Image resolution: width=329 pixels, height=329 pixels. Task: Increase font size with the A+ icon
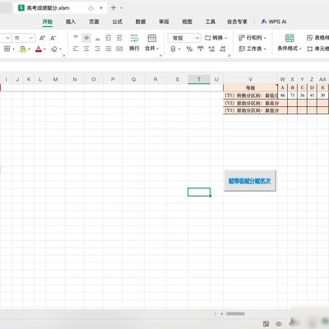coord(42,38)
